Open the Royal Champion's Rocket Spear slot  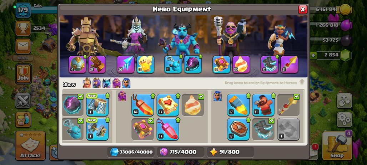pyautogui.click(x=289, y=65)
